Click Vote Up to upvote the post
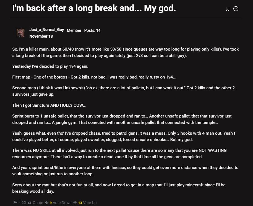This screenshot has height=206, width=253. click(89, 203)
